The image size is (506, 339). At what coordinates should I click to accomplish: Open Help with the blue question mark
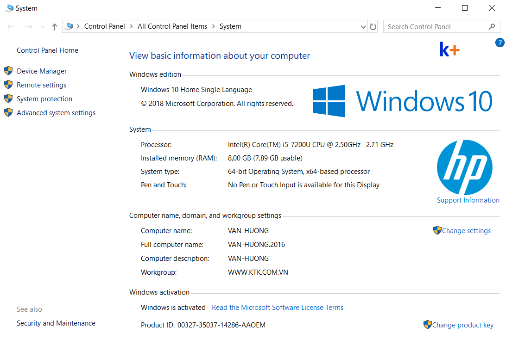(x=500, y=42)
